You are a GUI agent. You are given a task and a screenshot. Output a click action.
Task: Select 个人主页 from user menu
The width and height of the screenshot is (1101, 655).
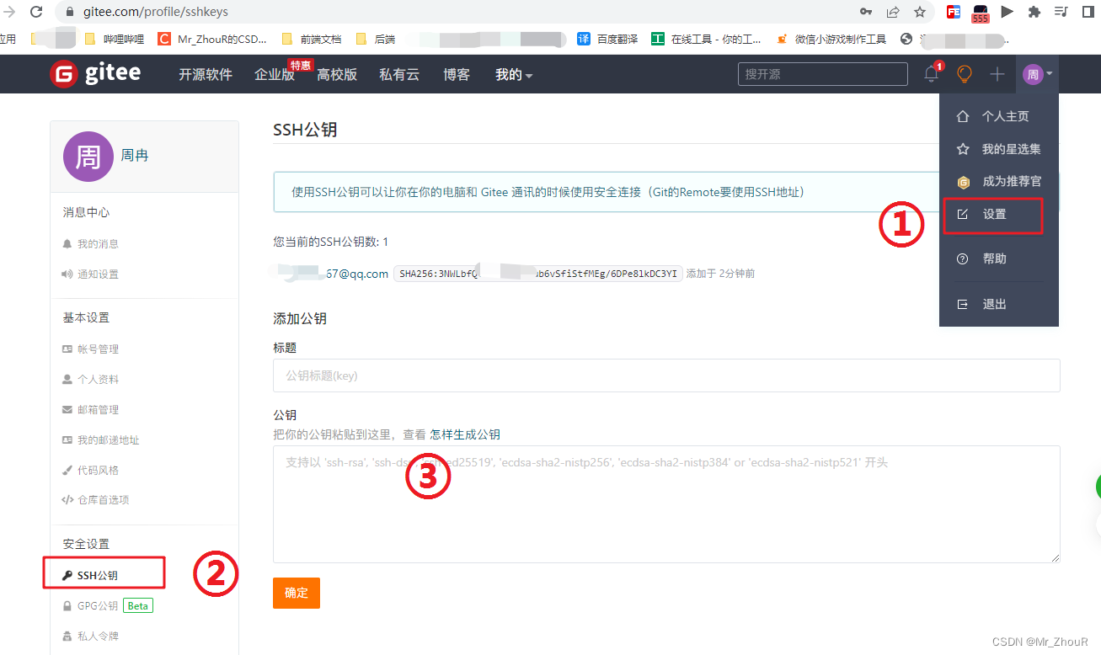pos(999,116)
